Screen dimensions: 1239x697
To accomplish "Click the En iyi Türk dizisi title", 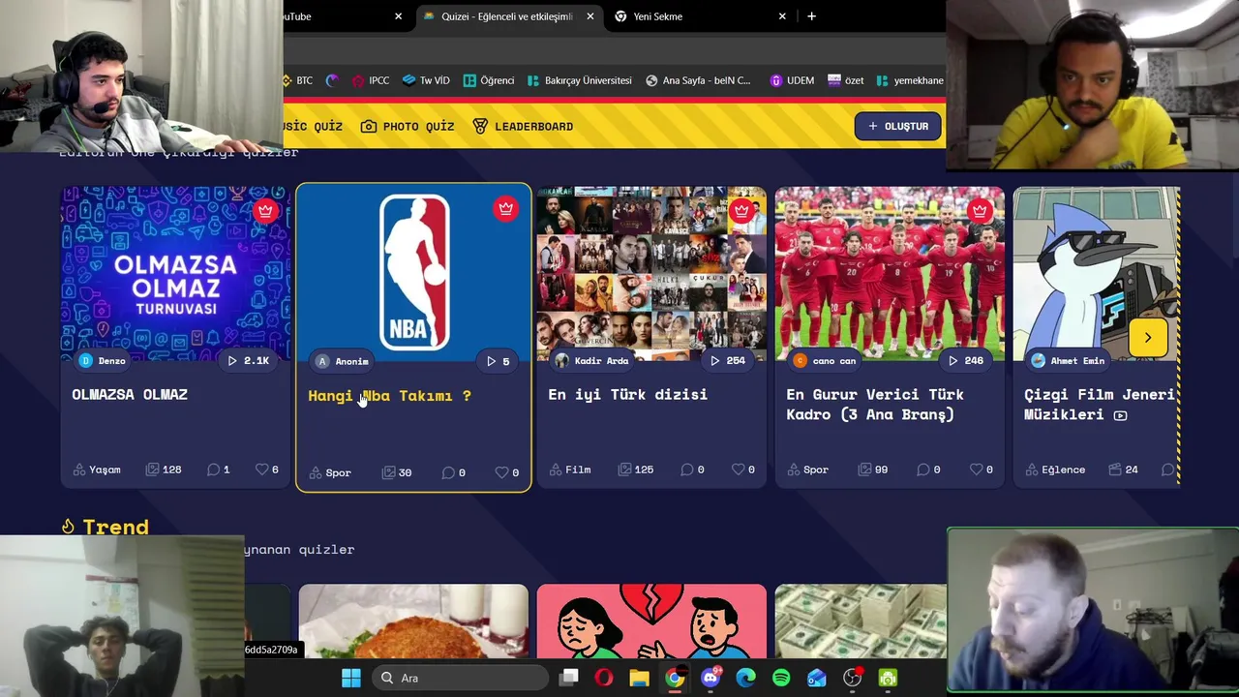I will tap(627, 394).
